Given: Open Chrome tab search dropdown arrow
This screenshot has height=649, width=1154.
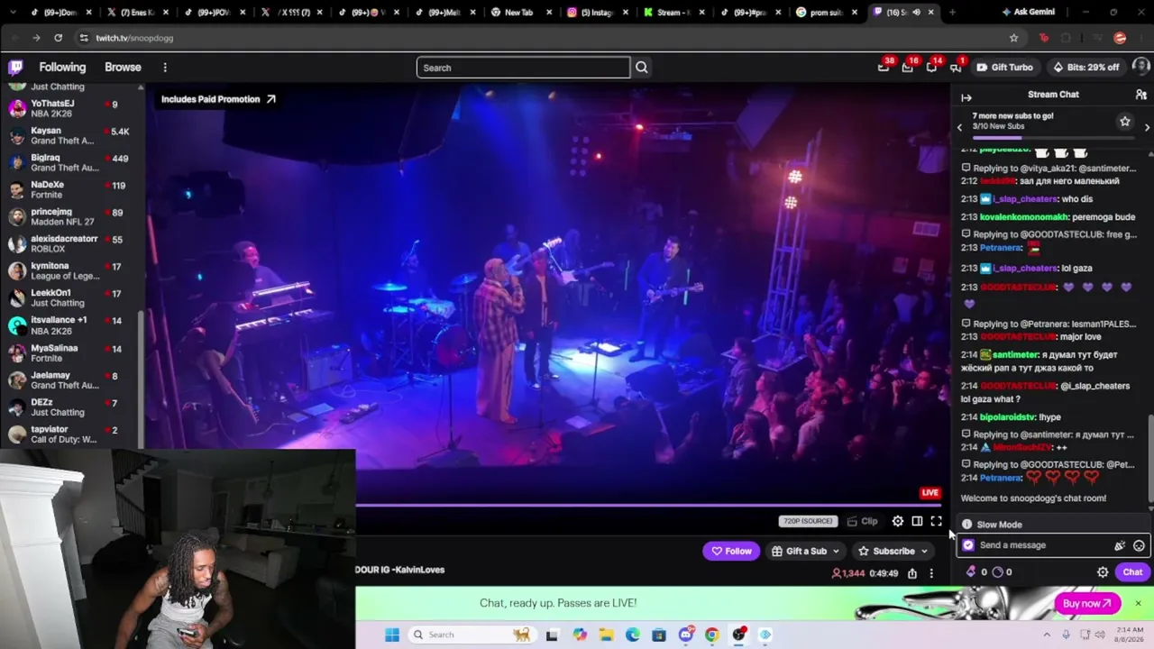Looking at the screenshot, I should point(14,13).
